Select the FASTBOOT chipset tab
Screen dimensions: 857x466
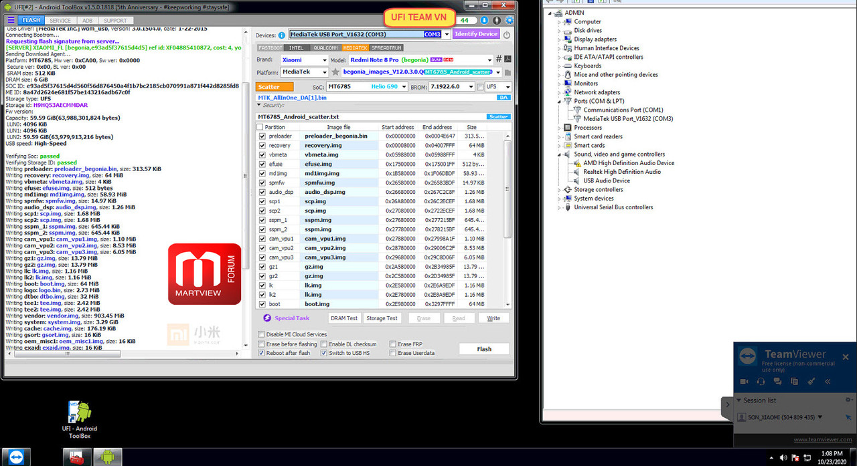click(270, 48)
